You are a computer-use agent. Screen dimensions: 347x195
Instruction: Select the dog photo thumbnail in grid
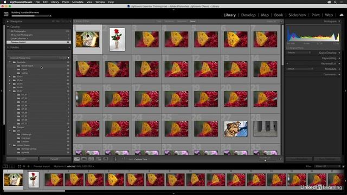[236, 129]
